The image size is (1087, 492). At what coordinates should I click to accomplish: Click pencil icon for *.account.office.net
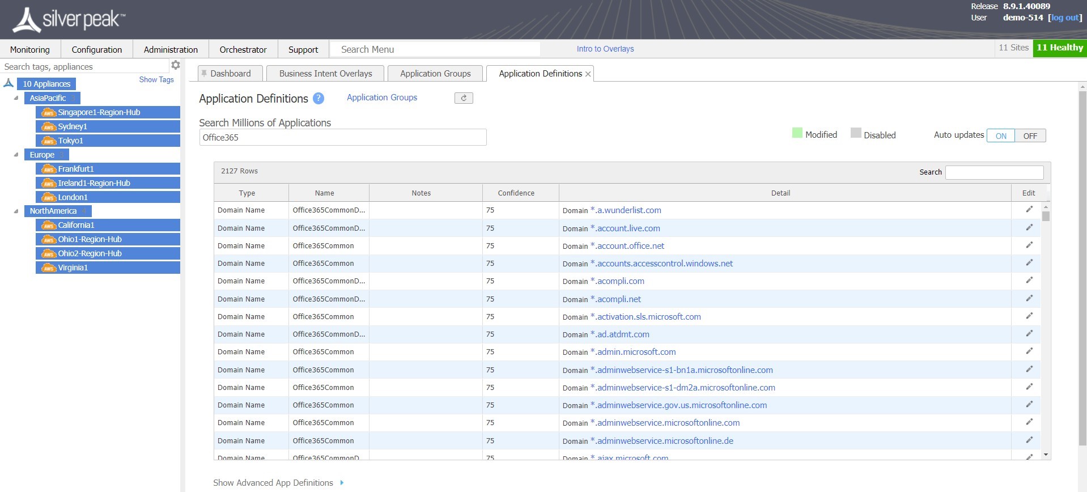point(1029,245)
